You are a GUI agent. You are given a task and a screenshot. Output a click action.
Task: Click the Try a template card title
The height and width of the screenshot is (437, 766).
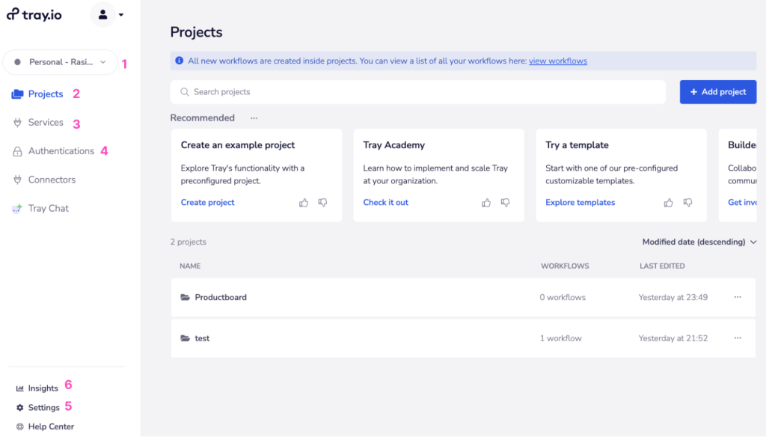click(577, 145)
